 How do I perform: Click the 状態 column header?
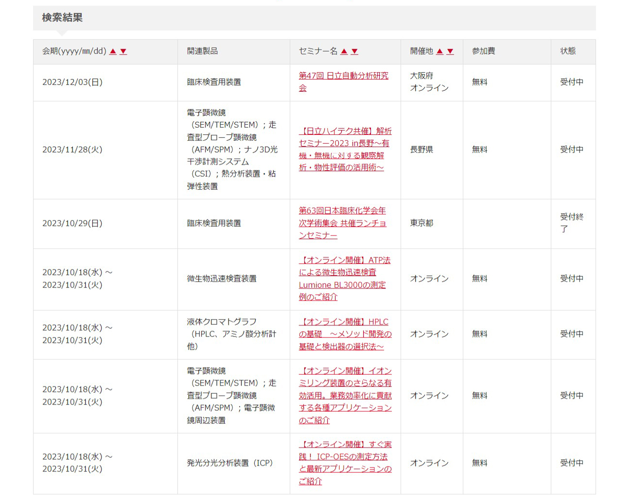[x=568, y=51]
